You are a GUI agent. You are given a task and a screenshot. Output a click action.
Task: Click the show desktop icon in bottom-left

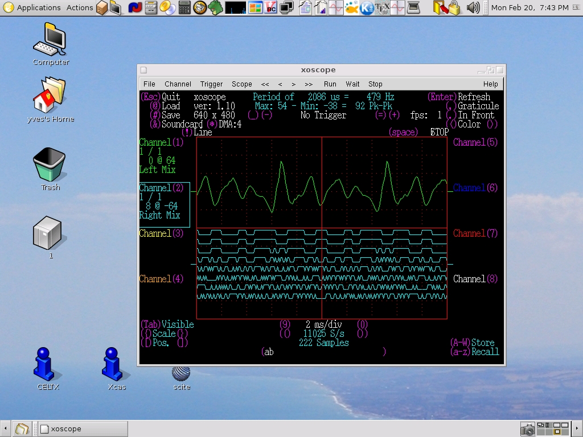point(22,429)
